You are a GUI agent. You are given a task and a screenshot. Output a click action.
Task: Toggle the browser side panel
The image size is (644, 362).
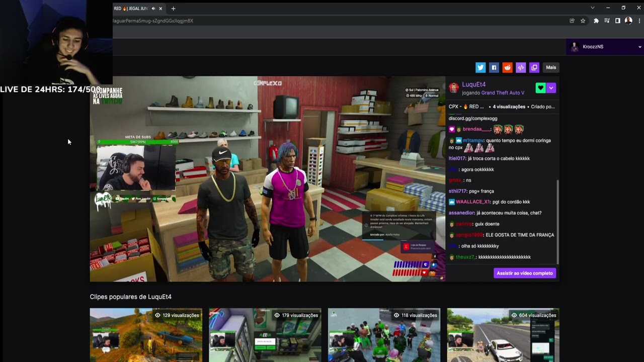[618, 21]
